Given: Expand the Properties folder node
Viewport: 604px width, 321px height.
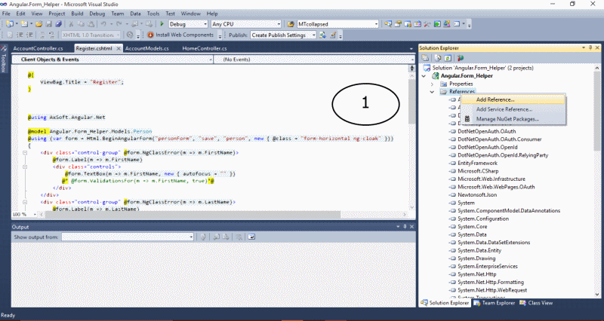Looking at the screenshot, I should click(433, 84).
